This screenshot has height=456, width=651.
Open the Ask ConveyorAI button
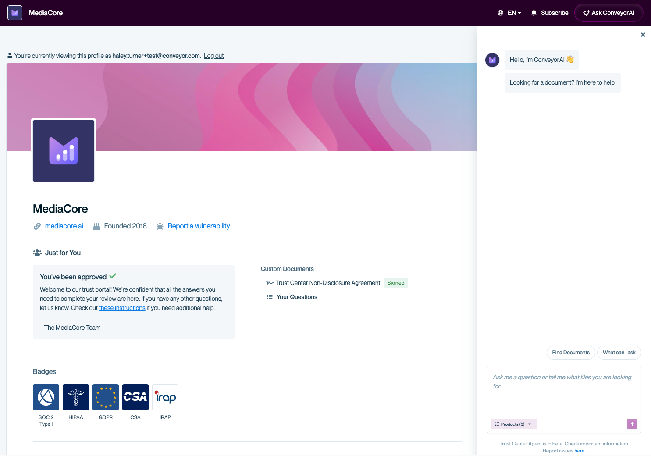point(608,13)
